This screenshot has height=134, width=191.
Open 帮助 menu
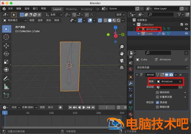pos(43,9)
